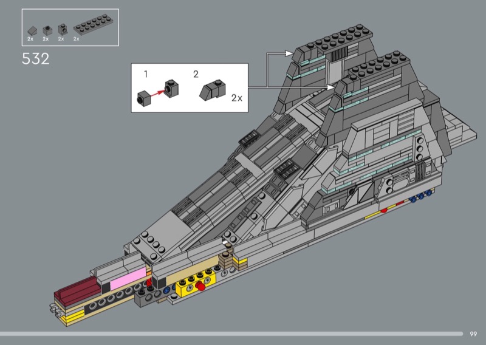Click the page progress bar at the bottom
Viewport: 486px width, 345px height.
coord(231,333)
